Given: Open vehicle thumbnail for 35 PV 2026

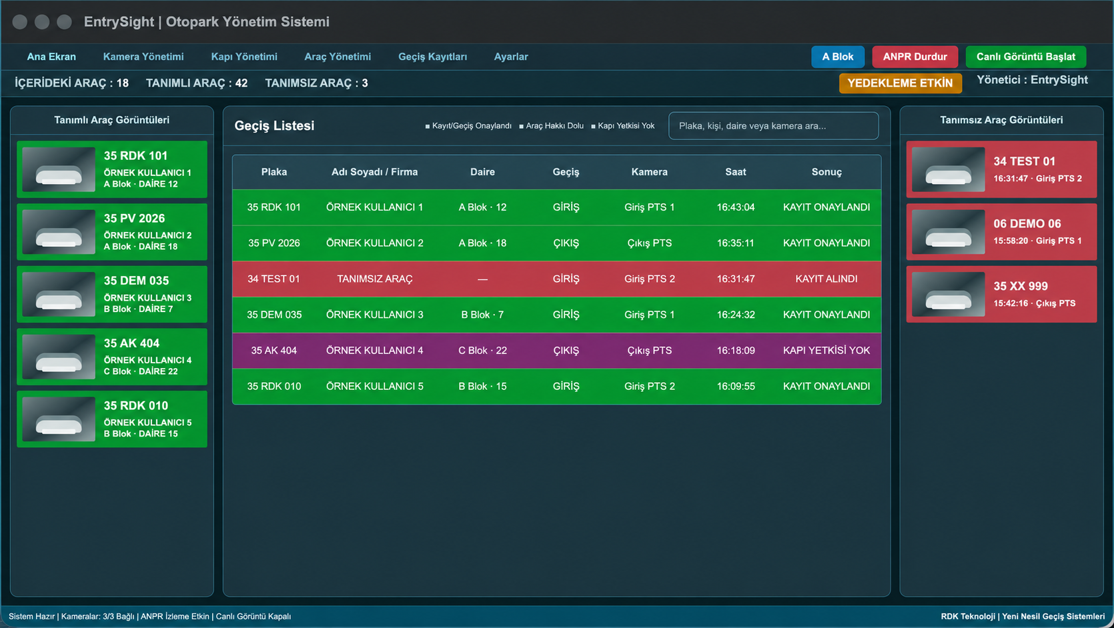Looking at the screenshot, I should [x=59, y=232].
